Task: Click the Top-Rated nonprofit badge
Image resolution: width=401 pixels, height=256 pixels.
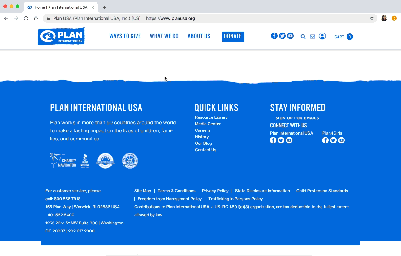Action: point(106,161)
